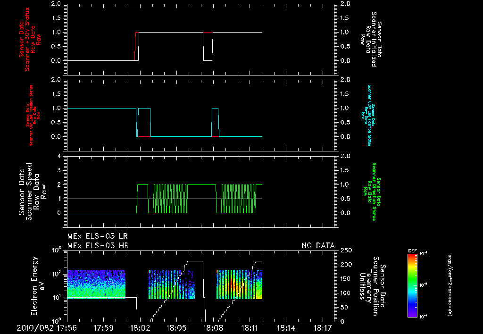
Task: Select the "Scanner Initialized" axis title
Action: 374,39
